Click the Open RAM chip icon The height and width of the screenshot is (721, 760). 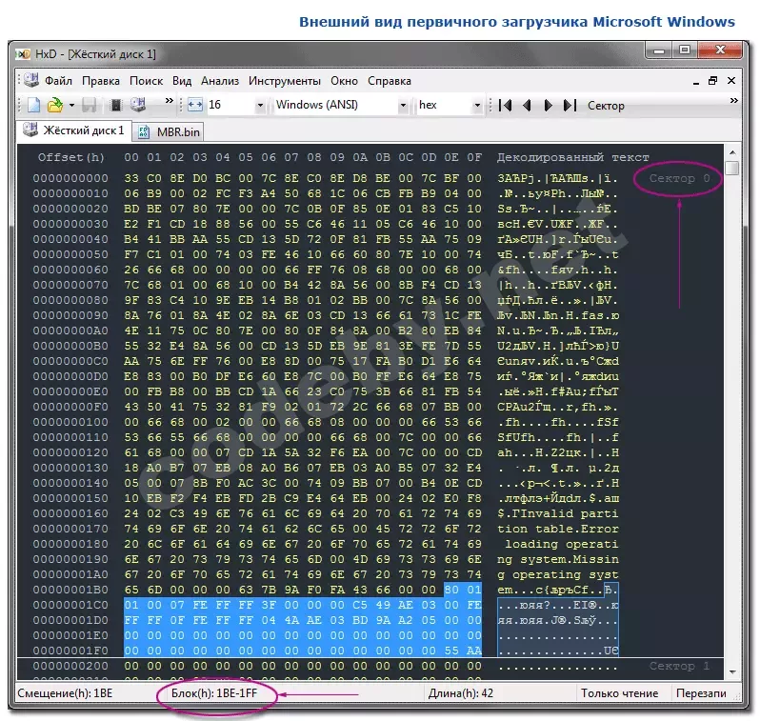(x=116, y=105)
